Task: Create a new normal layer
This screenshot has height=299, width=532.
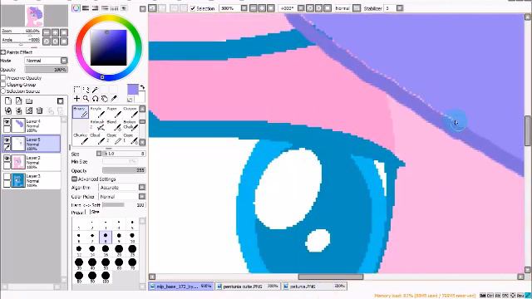Action: tap(8, 101)
